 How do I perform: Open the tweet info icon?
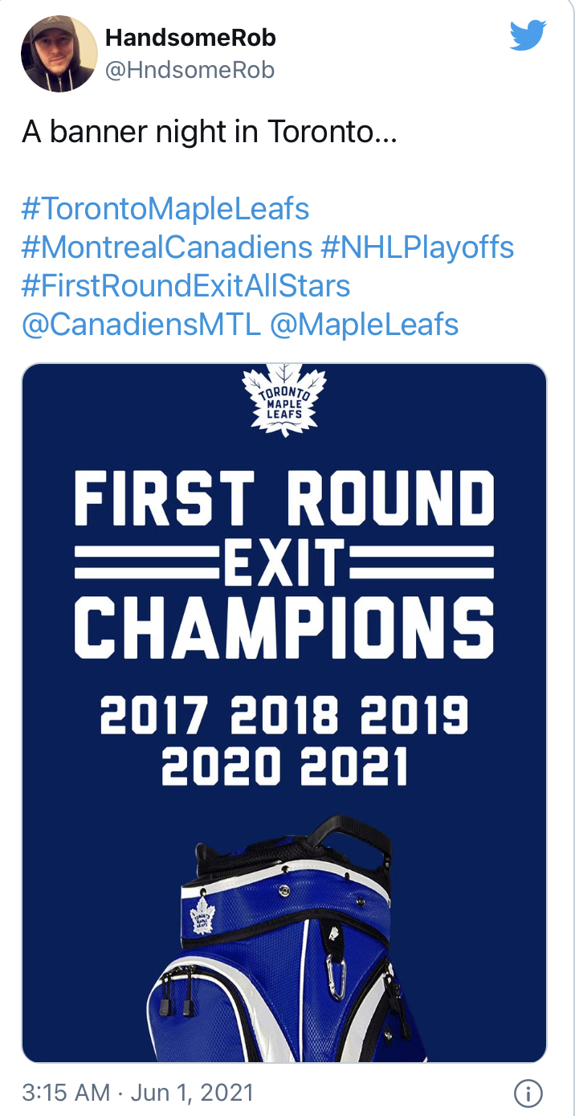pyautogui.click(x=528, y=1093)
